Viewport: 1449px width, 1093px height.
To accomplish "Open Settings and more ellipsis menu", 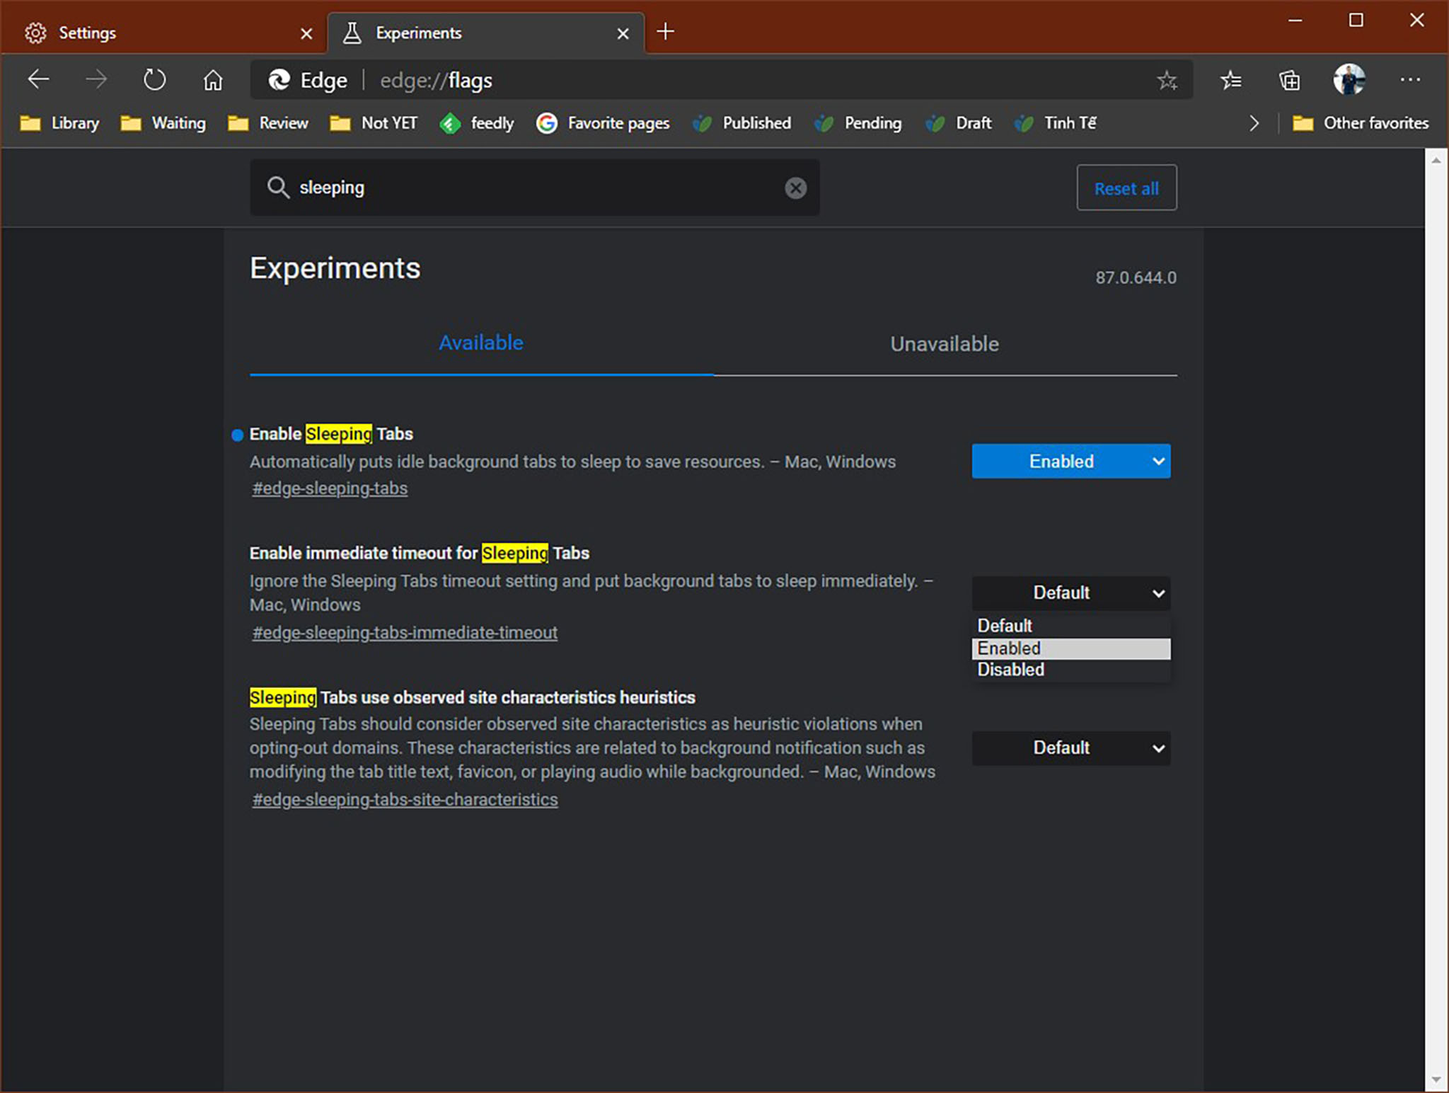I will (1409, 79).
